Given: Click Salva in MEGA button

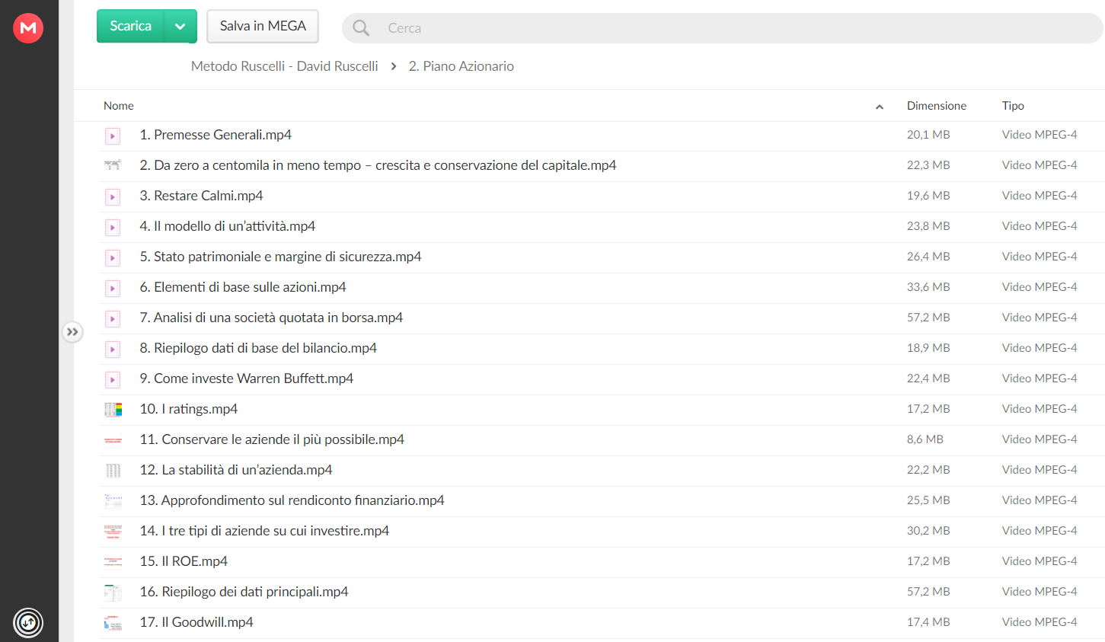Looking at the screenshot, I should tap(263, 27).
